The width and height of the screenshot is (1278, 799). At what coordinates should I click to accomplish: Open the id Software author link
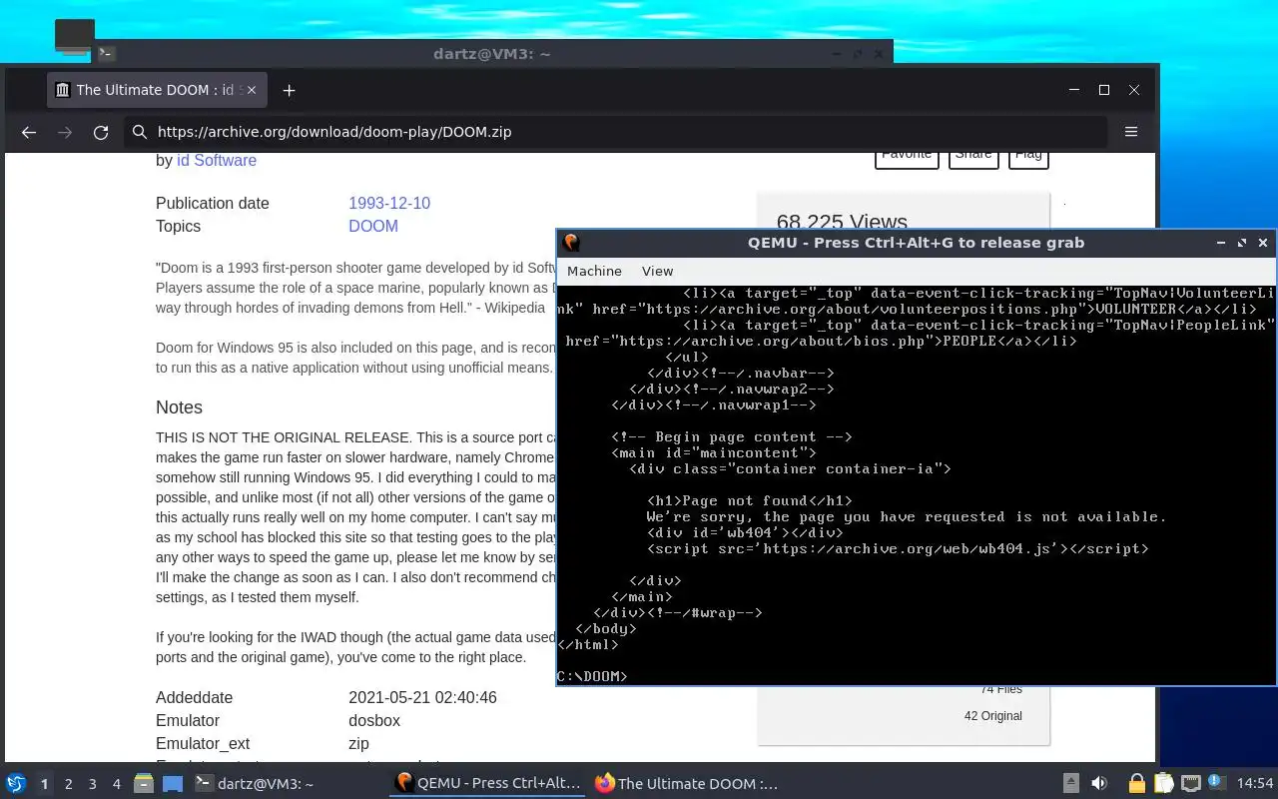click(217, 160)
